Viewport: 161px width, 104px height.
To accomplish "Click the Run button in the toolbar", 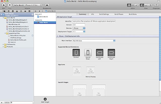I will point(4,5).
